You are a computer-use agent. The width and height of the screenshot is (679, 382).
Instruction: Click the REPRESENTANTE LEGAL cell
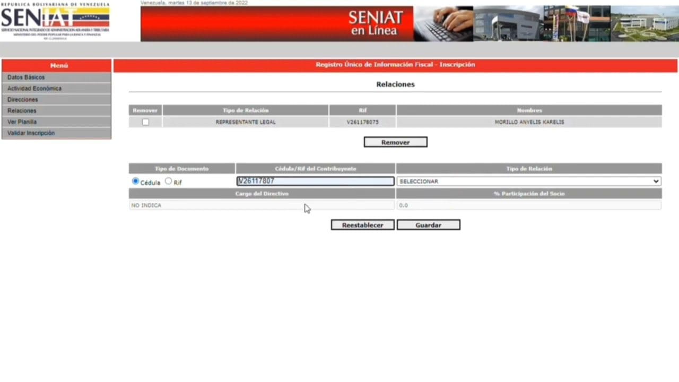[246, 122]
